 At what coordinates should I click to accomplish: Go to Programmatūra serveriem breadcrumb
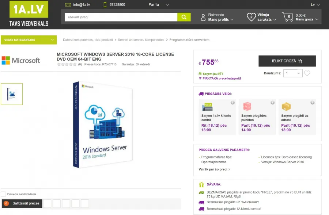[189, 40]
